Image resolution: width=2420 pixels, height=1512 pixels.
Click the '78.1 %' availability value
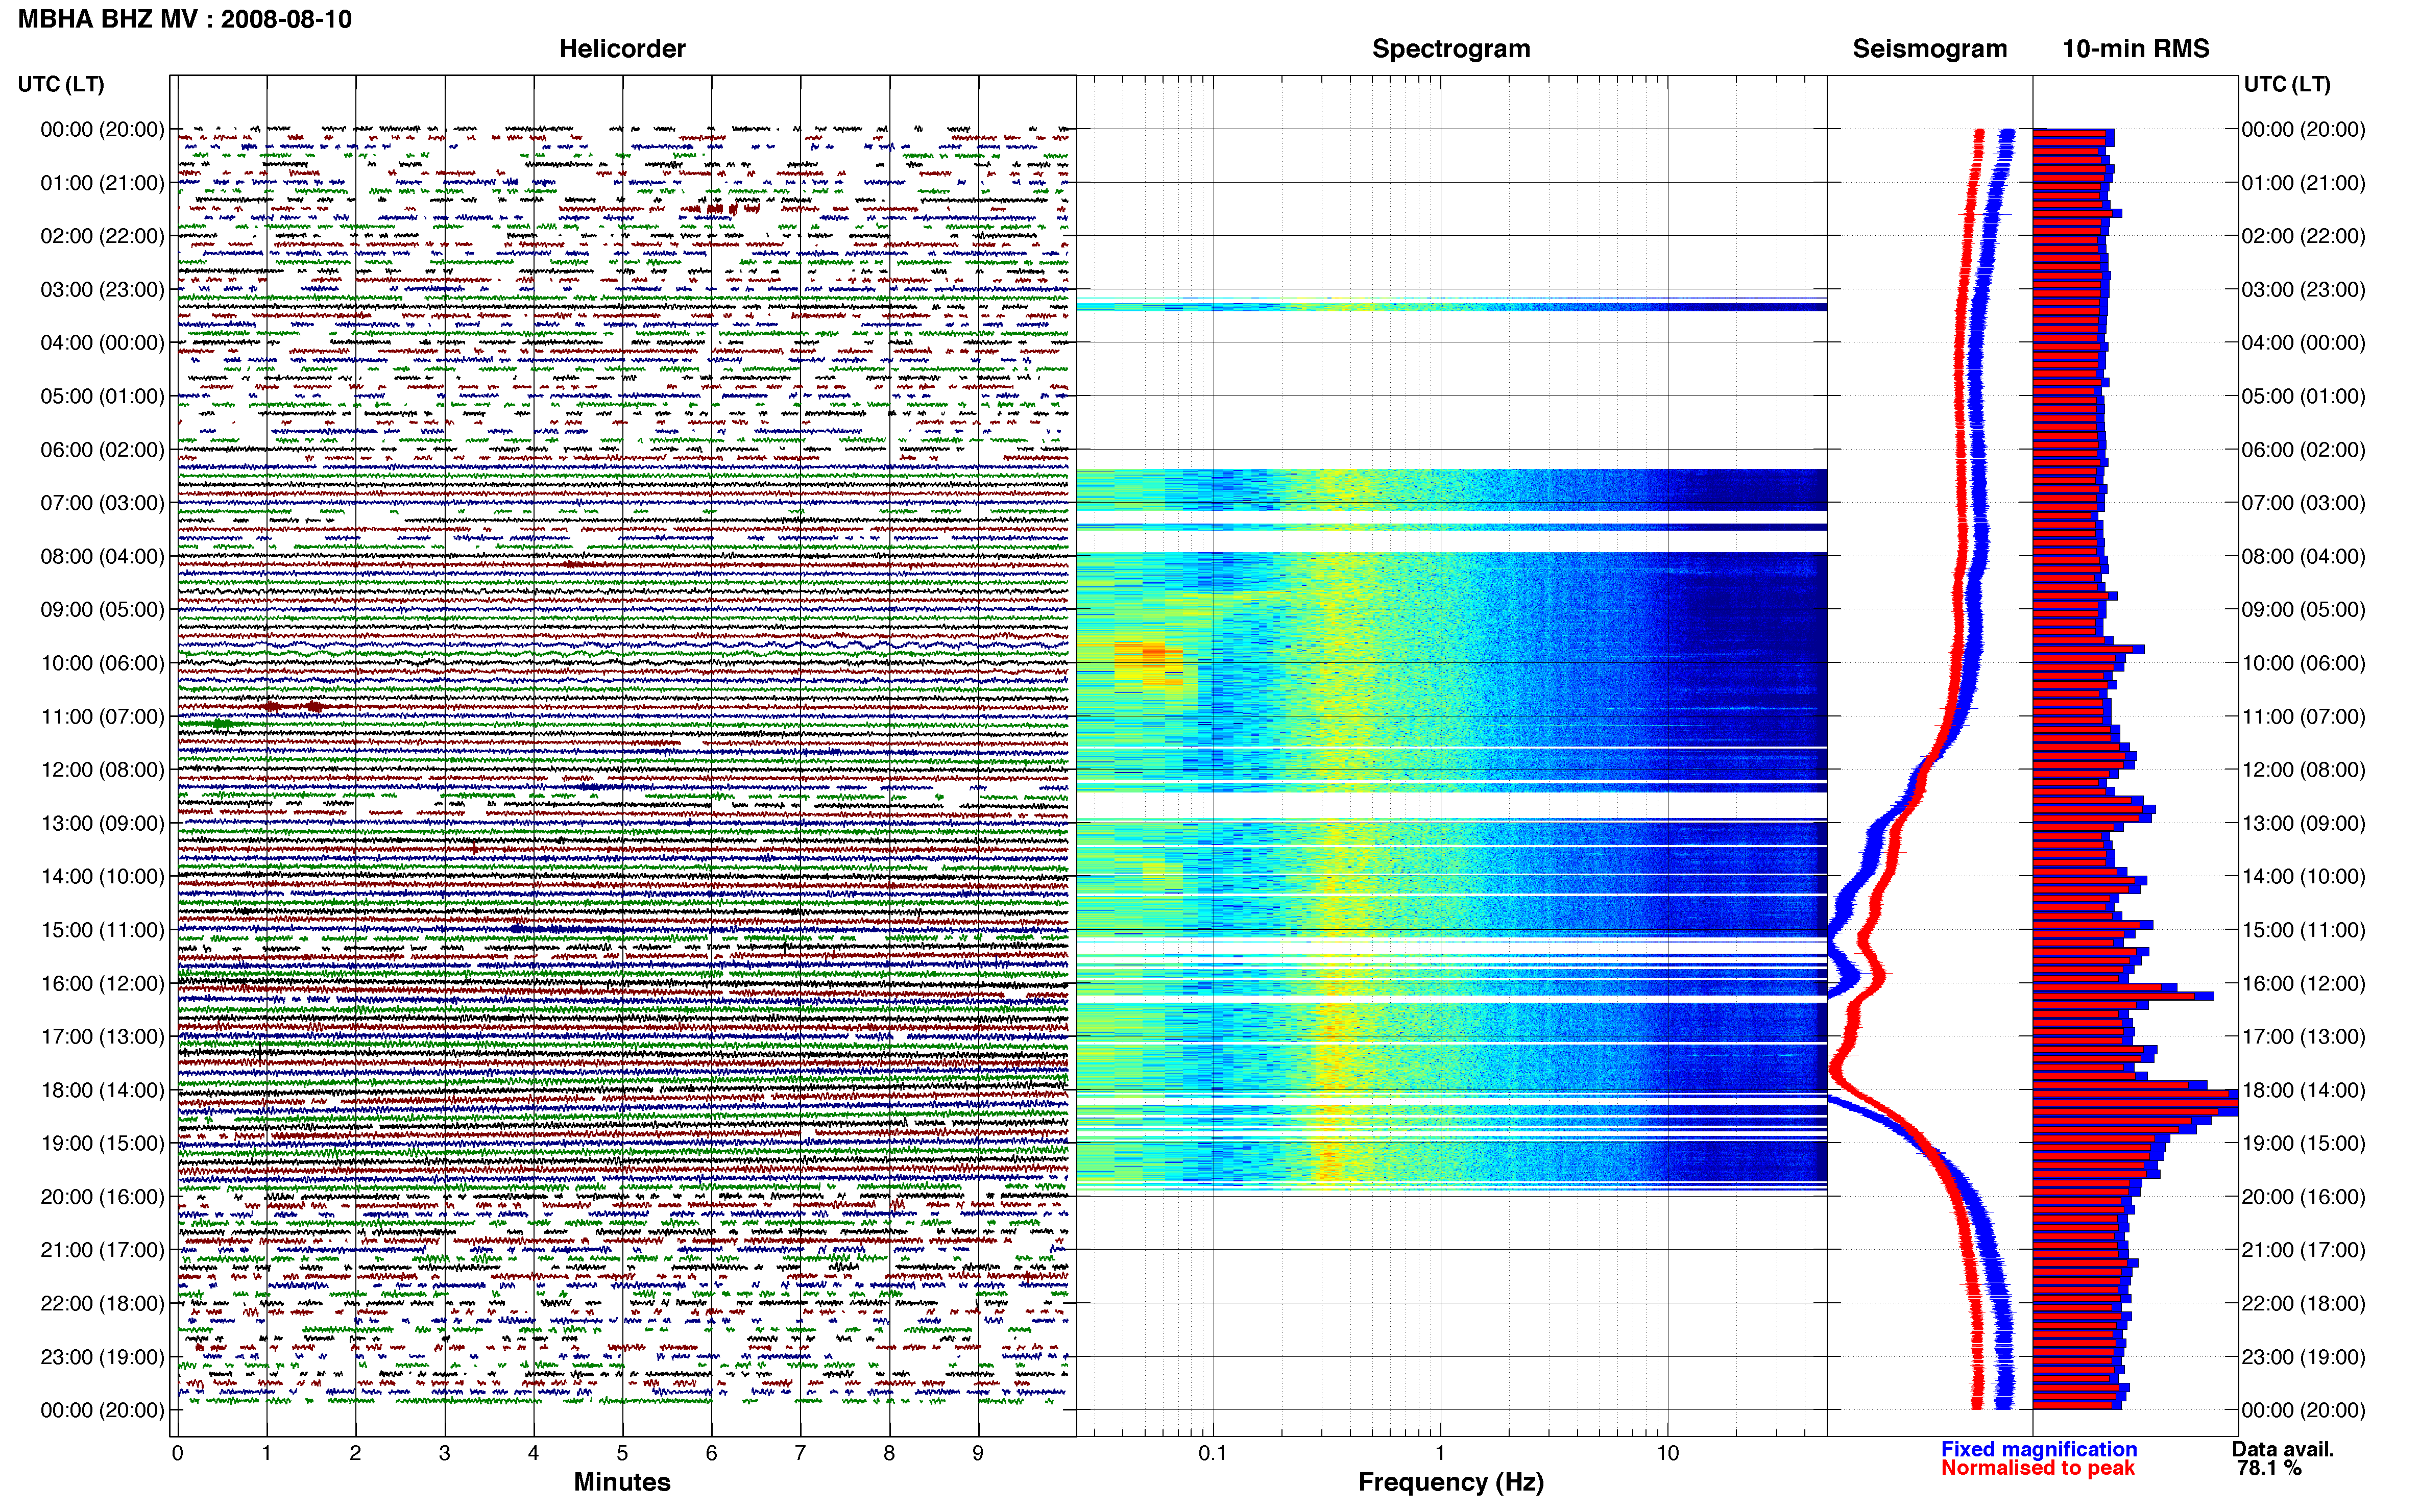click(x=2269, y=1468)
